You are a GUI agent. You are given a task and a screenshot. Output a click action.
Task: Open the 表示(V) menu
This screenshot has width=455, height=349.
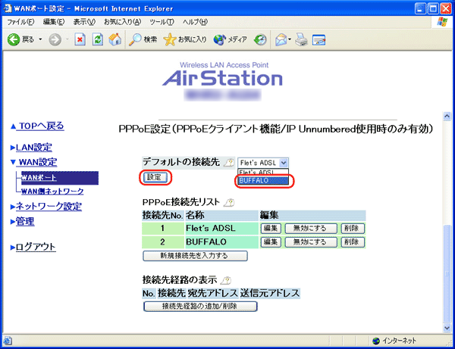point(84,22)
